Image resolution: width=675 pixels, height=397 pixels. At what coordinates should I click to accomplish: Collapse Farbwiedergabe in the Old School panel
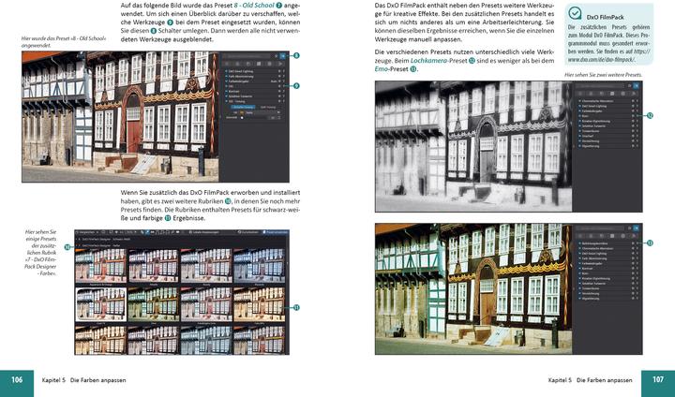pos(226,81)
